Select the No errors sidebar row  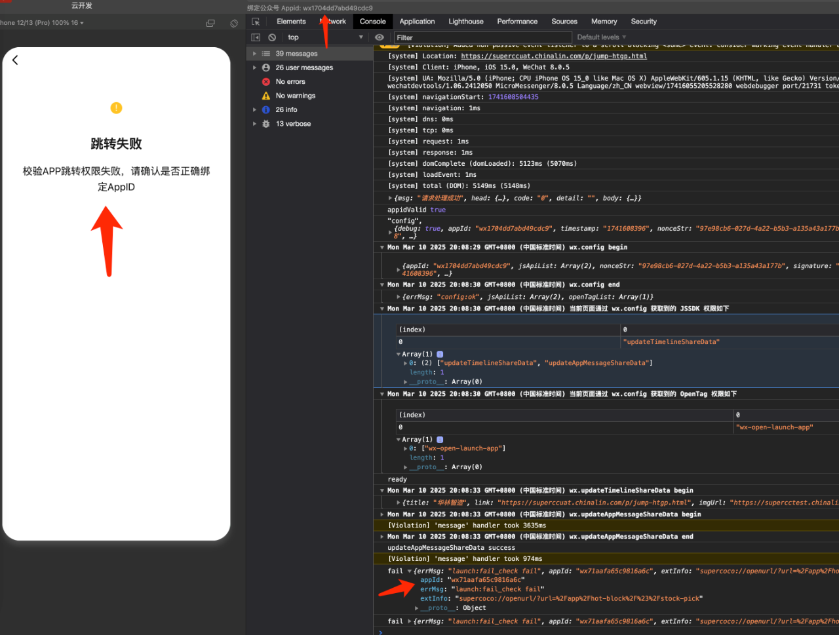point(309,82)
